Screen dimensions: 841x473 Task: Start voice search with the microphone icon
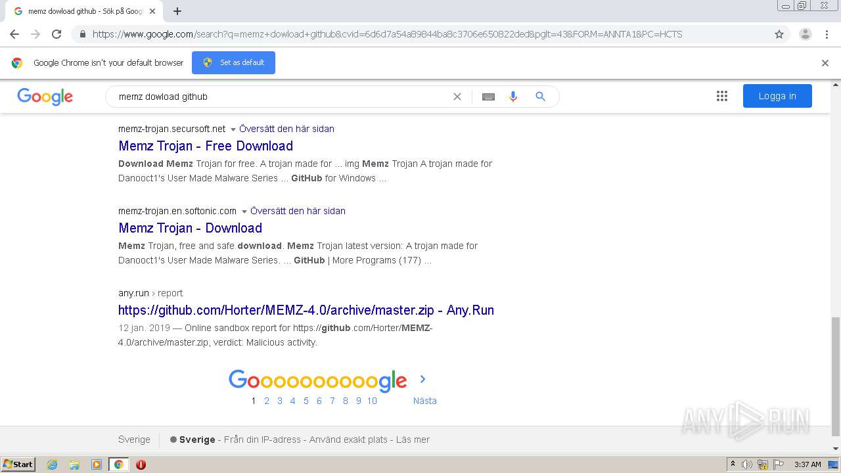[513, 97]
